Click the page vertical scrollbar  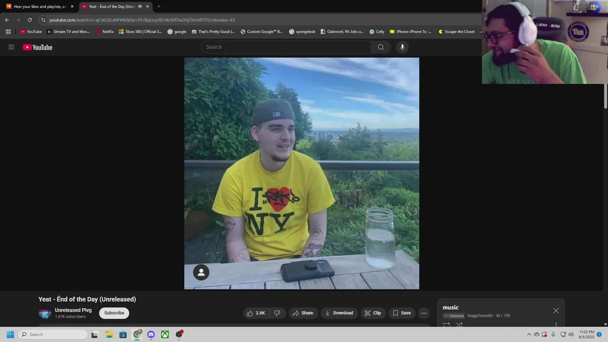606,96
